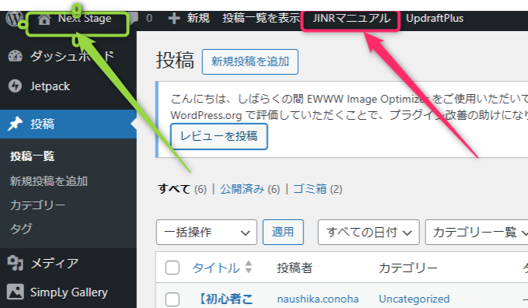
Task: Open the Simply Gallery image icon
Action: pos(15,292)
